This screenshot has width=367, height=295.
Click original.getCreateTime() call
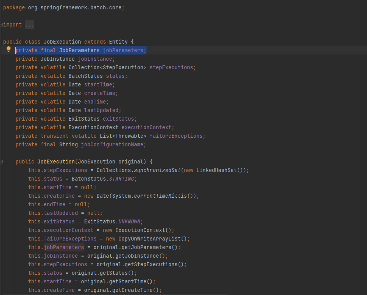pyautogui.click(x=122, y=290)
